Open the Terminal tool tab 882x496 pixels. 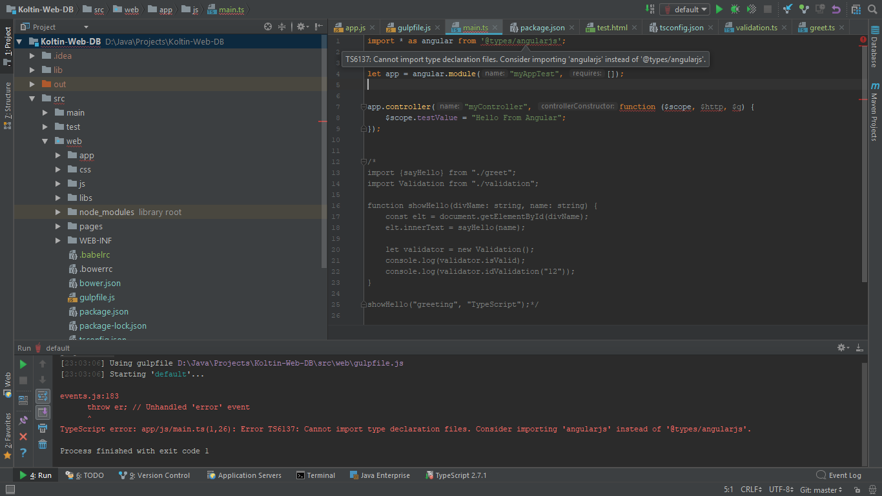pos(316,475)
